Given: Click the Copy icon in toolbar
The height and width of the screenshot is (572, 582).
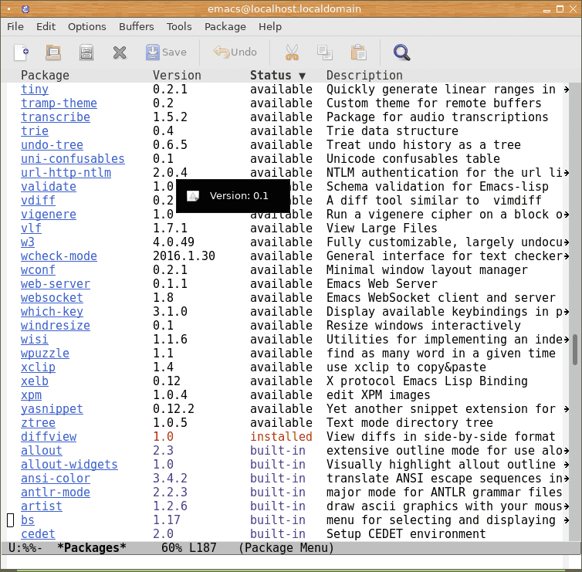Looking at the screenshot, I should pos(324,52).
